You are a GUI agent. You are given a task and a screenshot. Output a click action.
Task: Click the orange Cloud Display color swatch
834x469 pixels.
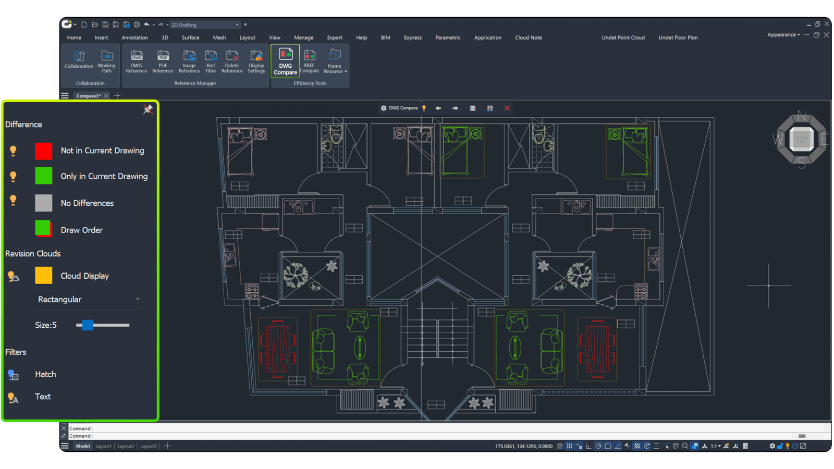point(44,276)
